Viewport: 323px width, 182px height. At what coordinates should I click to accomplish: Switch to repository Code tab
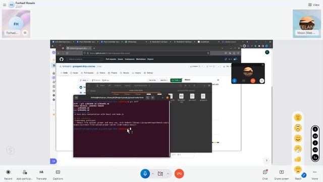[64, 73]
